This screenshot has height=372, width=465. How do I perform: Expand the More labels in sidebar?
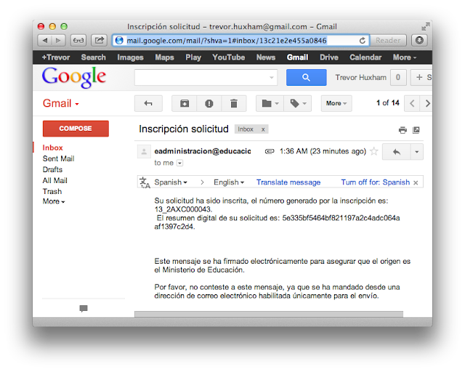(54, 201)
